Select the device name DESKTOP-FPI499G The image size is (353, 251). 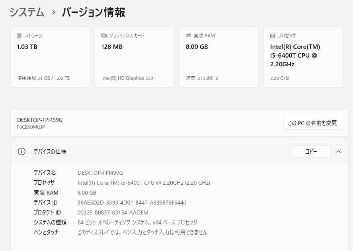[x=39, y=120]
